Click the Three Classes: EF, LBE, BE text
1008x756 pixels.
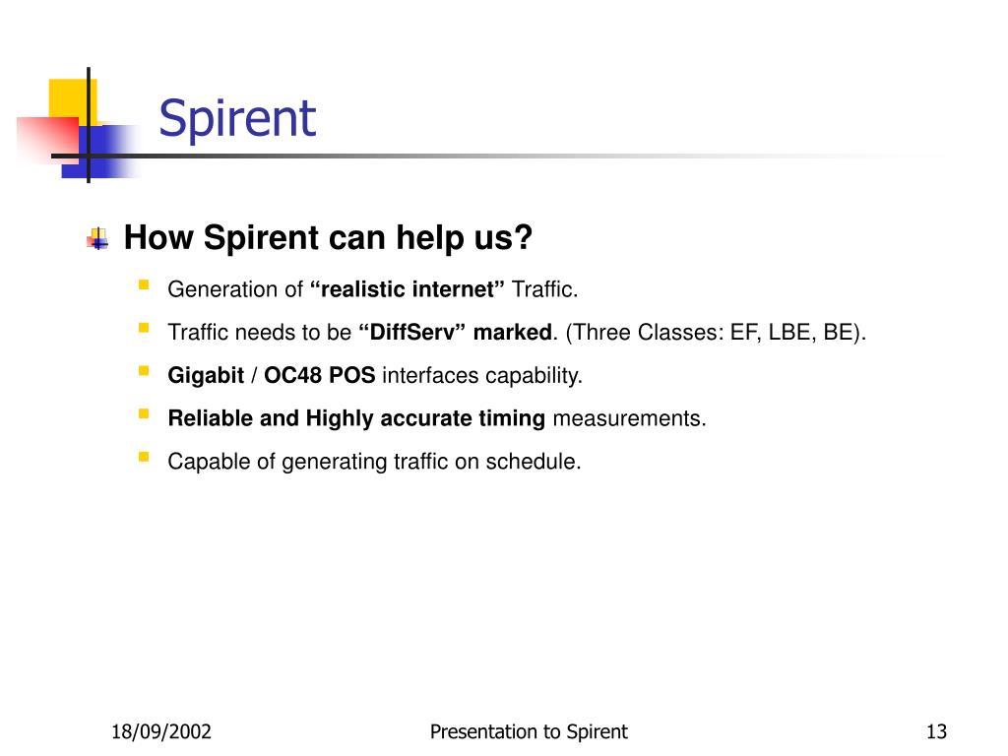716,333
